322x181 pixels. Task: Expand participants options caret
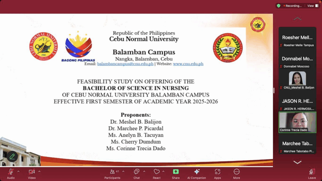coord(123,171)
